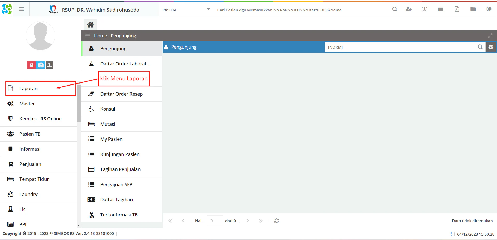
Task: Click the page number field showing 0
Action: [215, 221]
